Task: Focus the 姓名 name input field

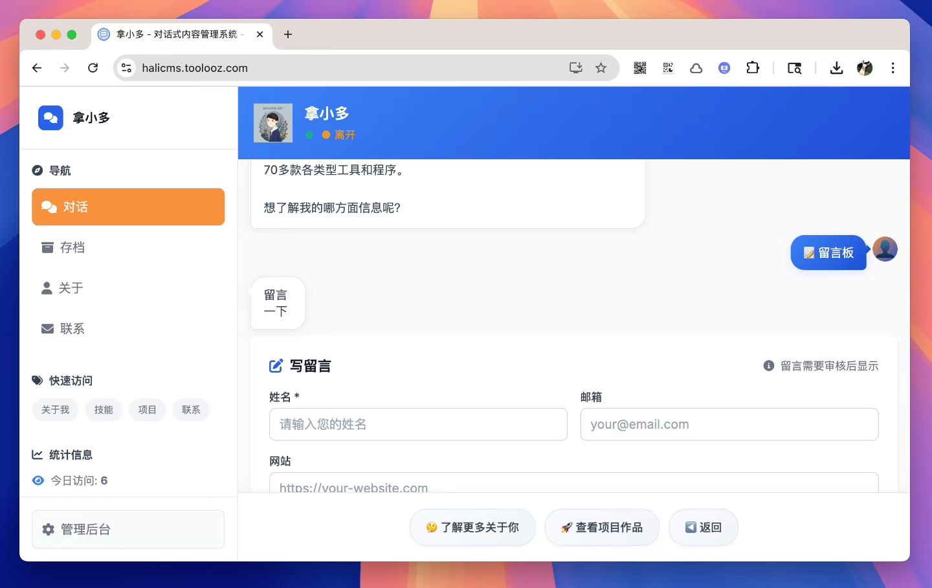Action: [x=418, y=425]
